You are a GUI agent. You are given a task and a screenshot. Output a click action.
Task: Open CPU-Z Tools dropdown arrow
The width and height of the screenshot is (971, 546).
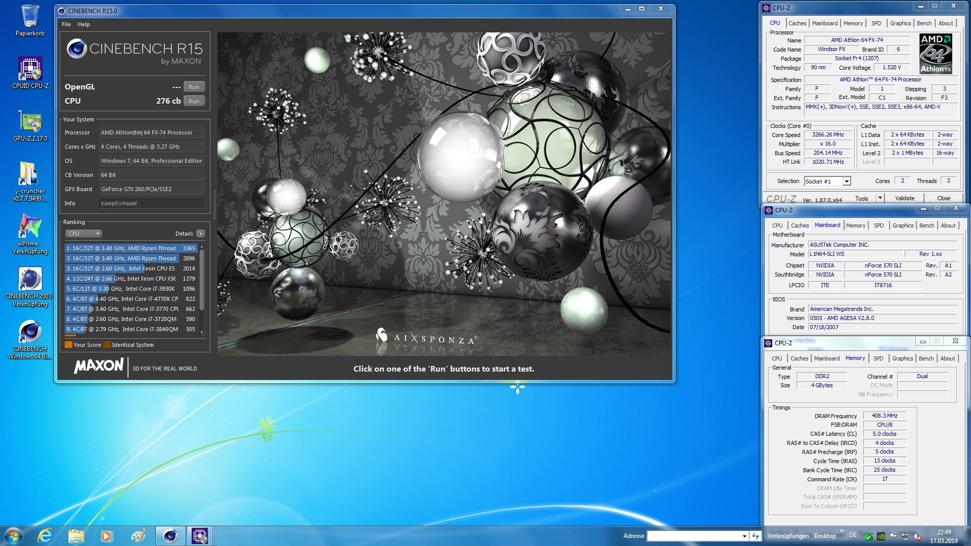(880, 198)
